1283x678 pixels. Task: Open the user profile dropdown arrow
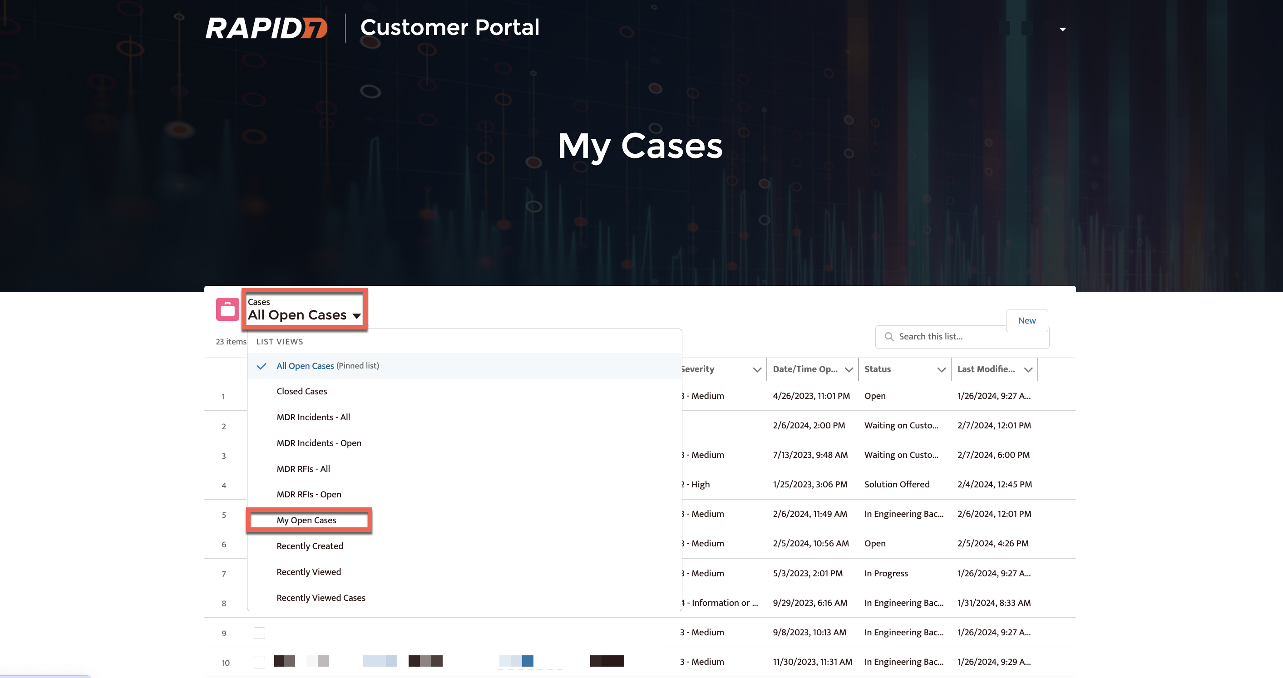point(1062,29)
